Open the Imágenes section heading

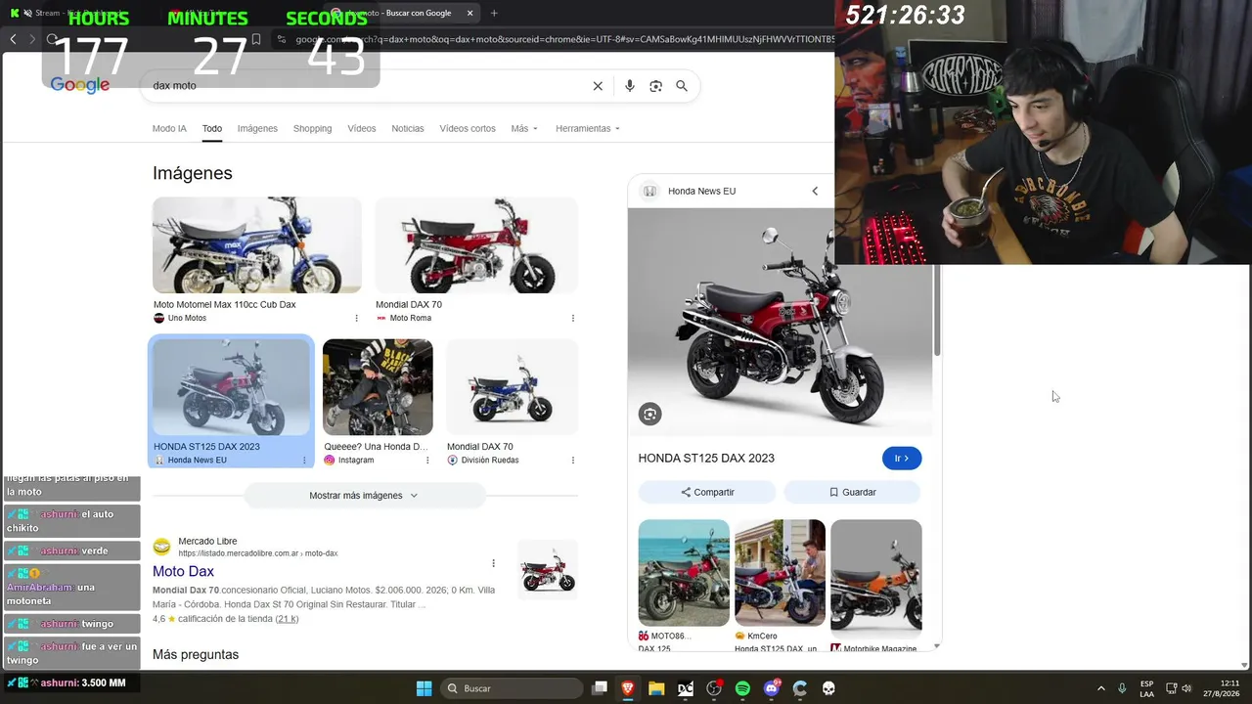(x=193, y=173)
